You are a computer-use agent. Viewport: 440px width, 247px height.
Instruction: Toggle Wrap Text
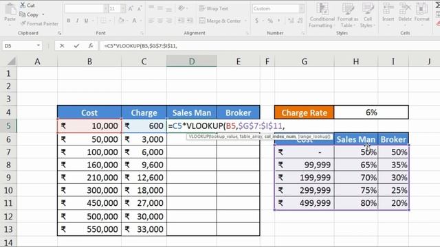point(213,8)
